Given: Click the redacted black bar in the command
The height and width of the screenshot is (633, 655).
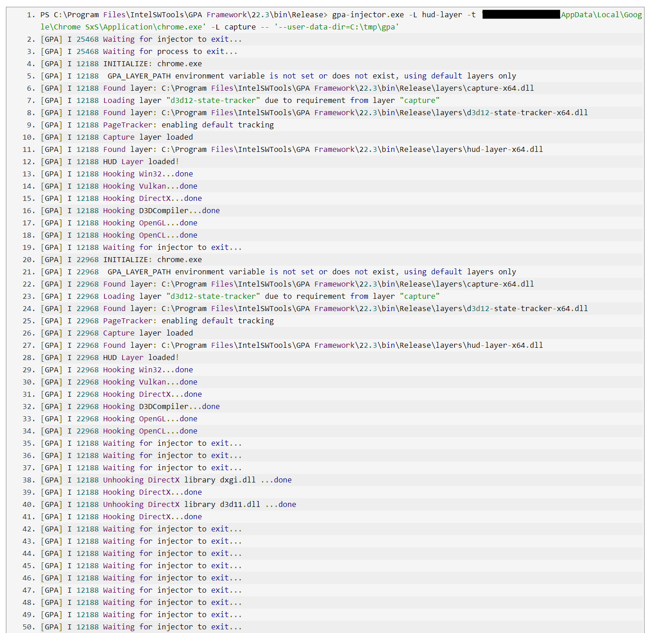Looking at the screenshot, I should [521, 14].
